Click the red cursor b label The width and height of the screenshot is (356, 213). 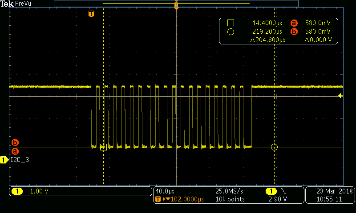[x=15, y=142]
